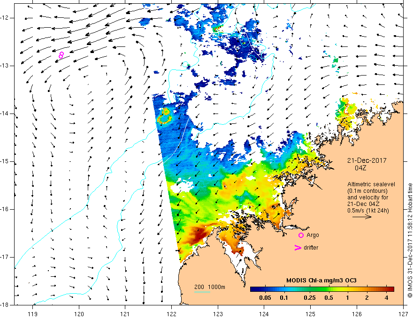413x319 pixels.
Task: Click the 0.1 colorbar tick label
Action: (283, 298)
